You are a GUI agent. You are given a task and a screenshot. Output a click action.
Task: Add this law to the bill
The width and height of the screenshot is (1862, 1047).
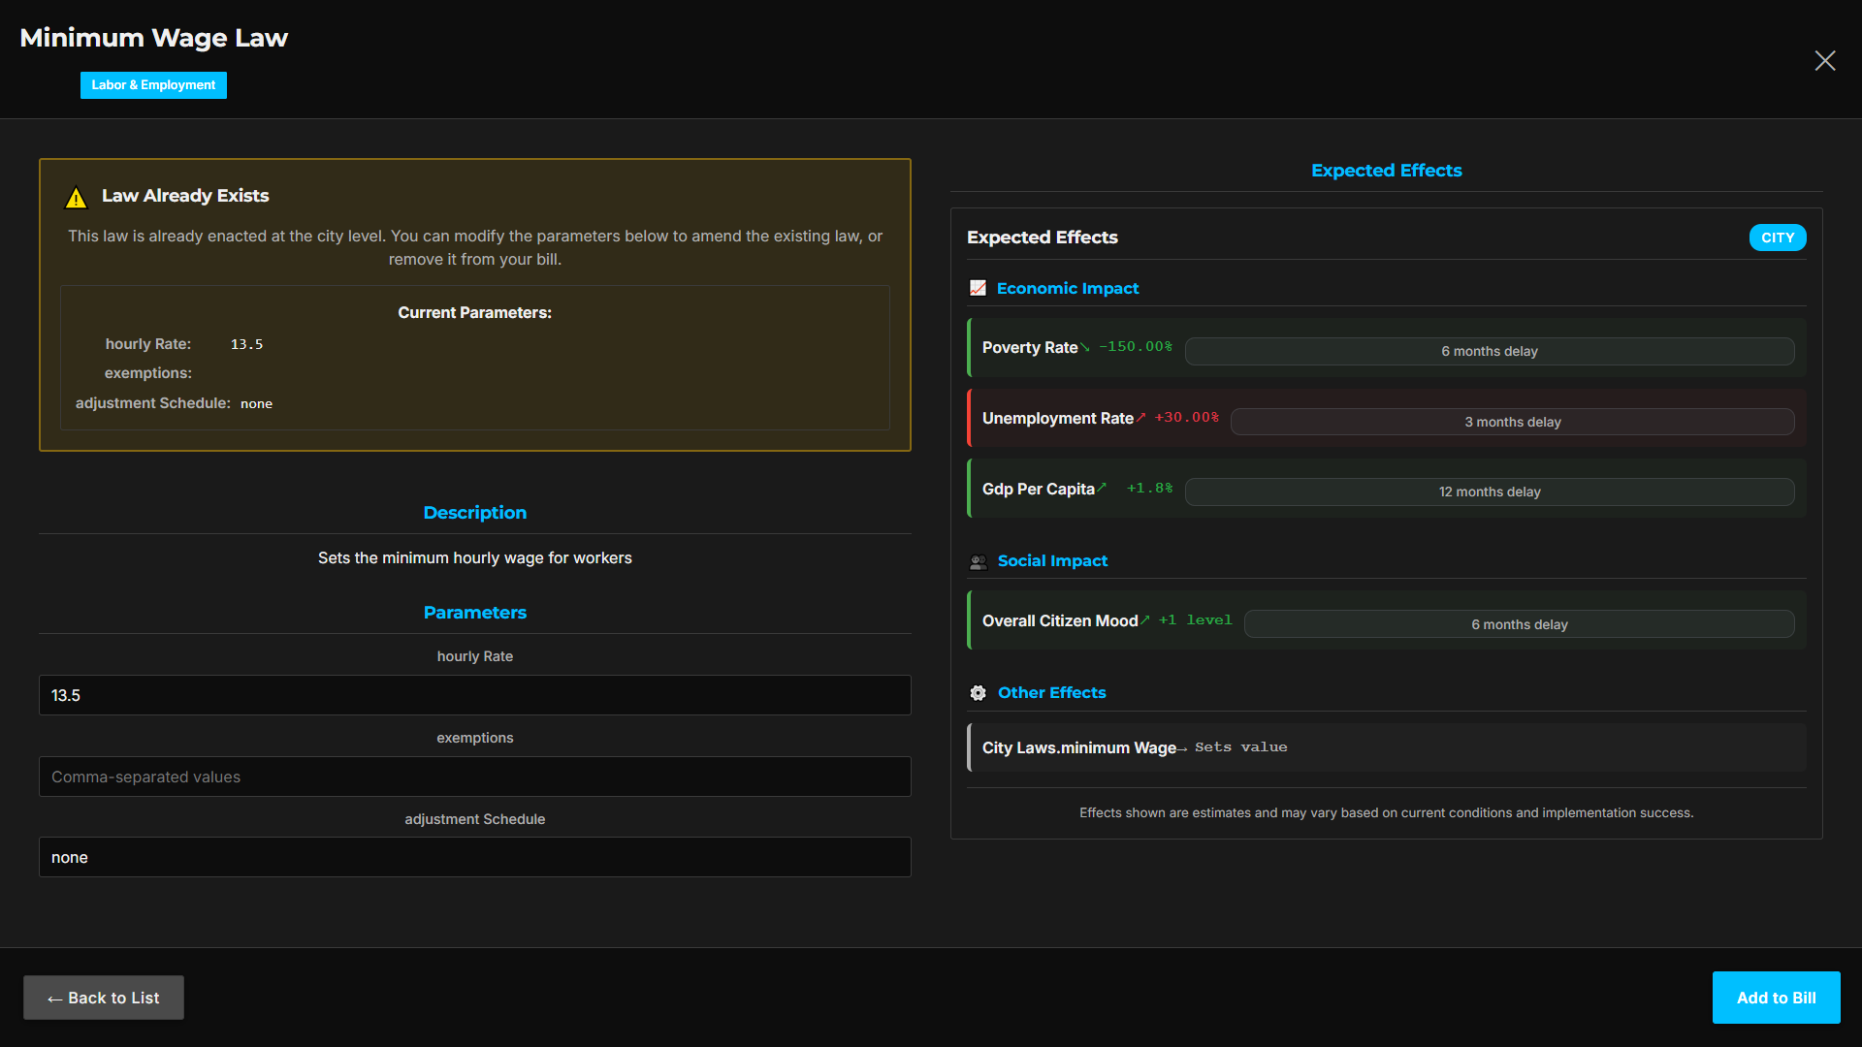[x=1775, y=998]
